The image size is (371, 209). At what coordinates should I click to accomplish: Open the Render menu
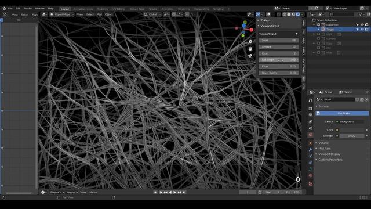click(x=27, y=8)
